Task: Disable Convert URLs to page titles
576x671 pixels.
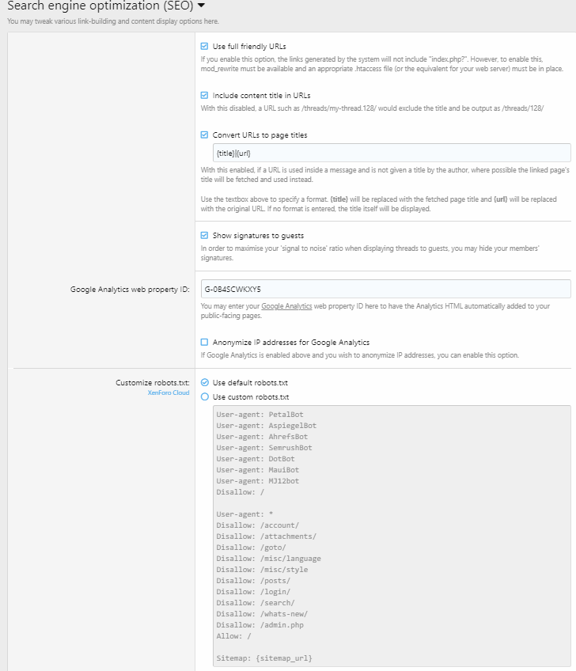Action: click(x=205, y=135)
